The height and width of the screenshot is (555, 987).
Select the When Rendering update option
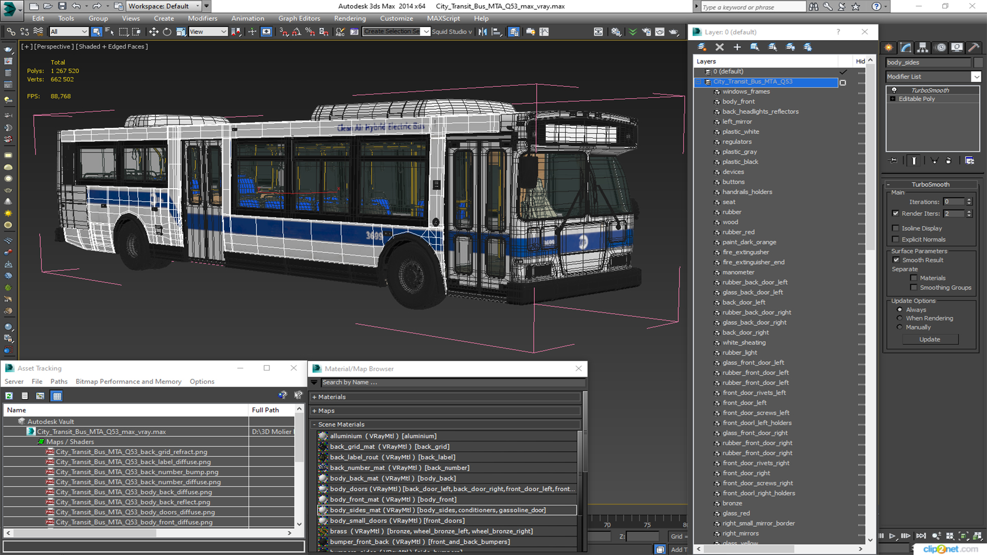tap(900, 318)
